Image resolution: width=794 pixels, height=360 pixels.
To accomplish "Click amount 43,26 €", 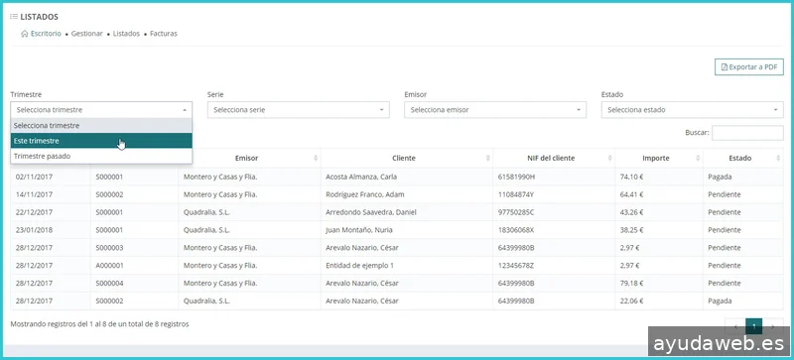I will click(631, 212).
